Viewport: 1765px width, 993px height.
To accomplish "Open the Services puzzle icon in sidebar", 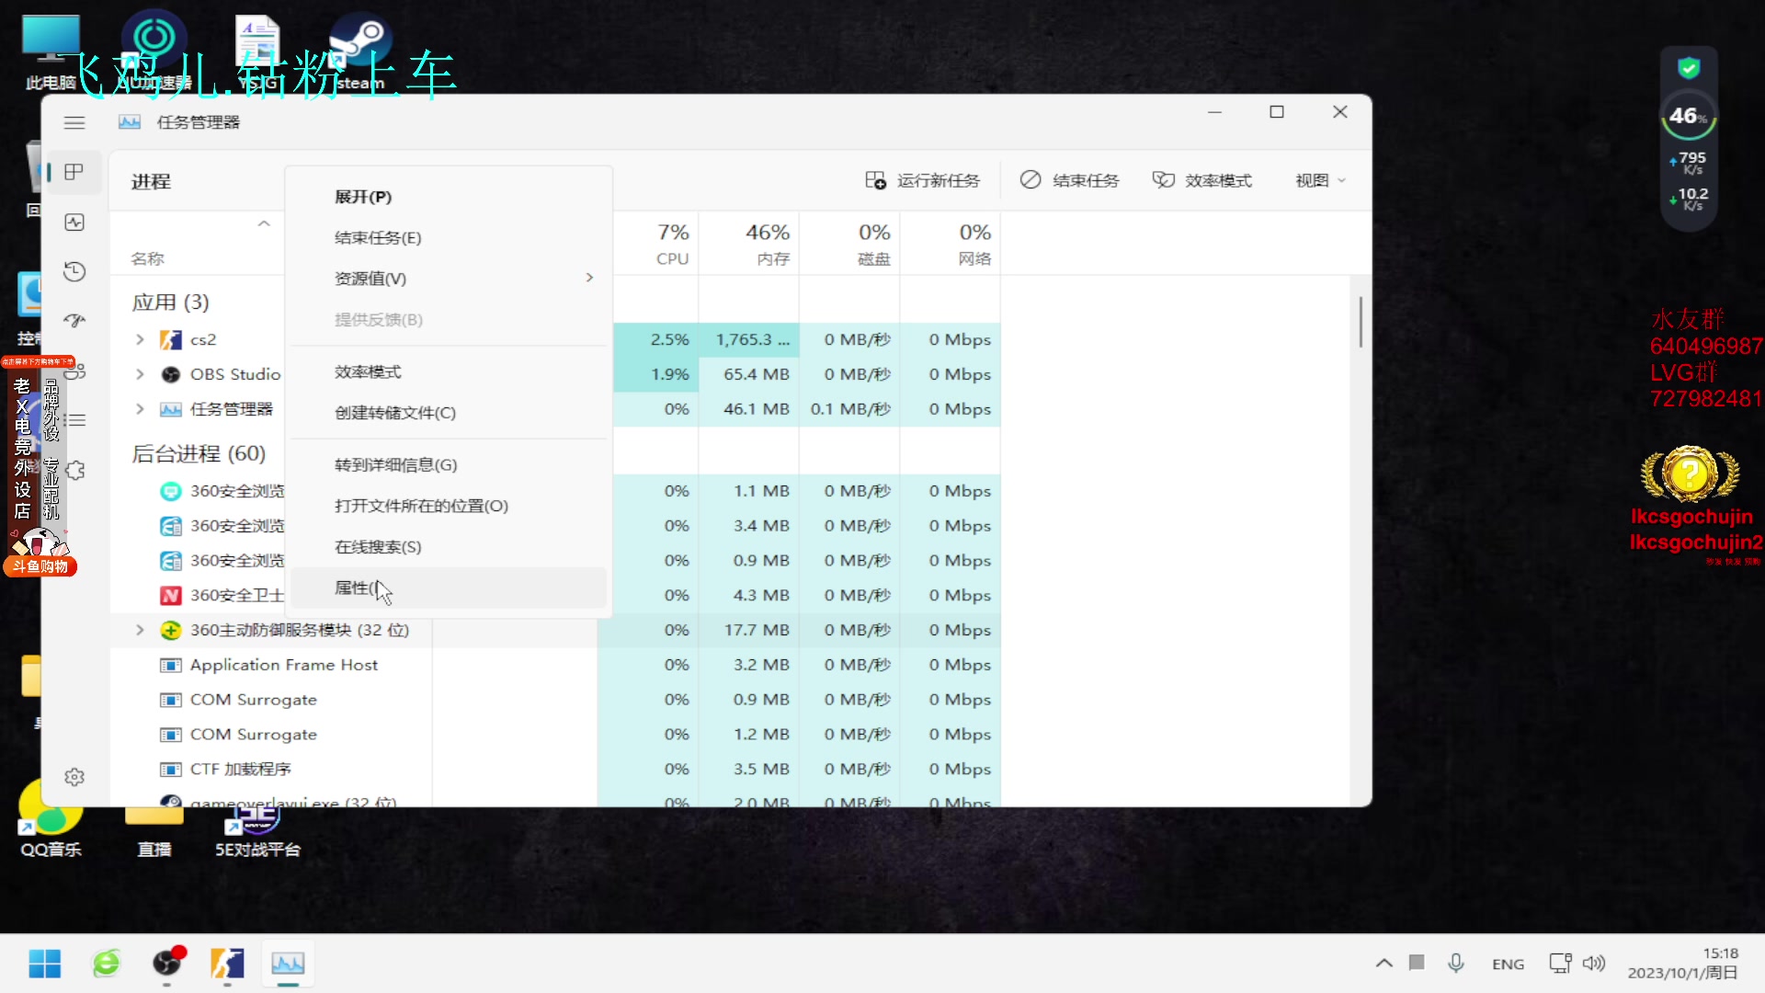I will point(74,470).
